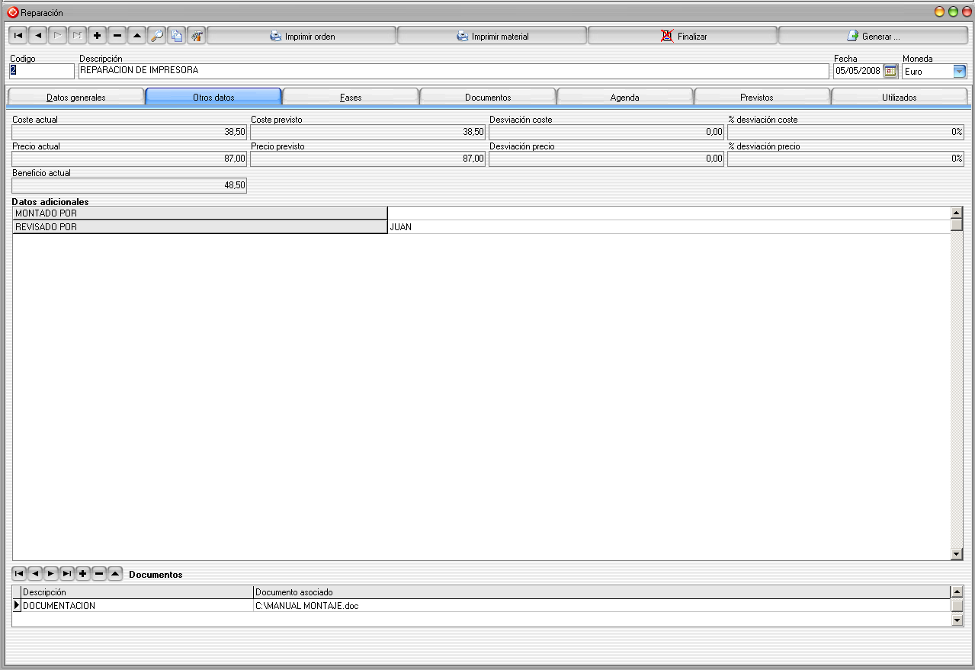Go to previous record in top toolbar
Image resolution: width=975 pixels, height=670 pixels.
click(37, 36)
